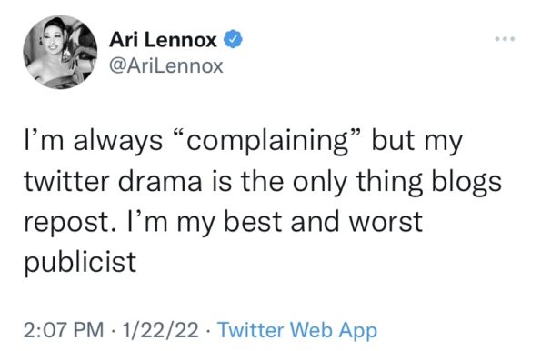Open Ari Lennox's round profile picture
This screenshot has height=351, width=541.
pyautogui.click(x=60, y=52)
